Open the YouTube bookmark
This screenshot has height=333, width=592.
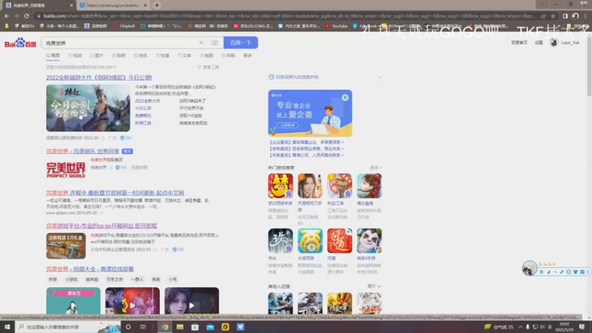coord(337,26)
